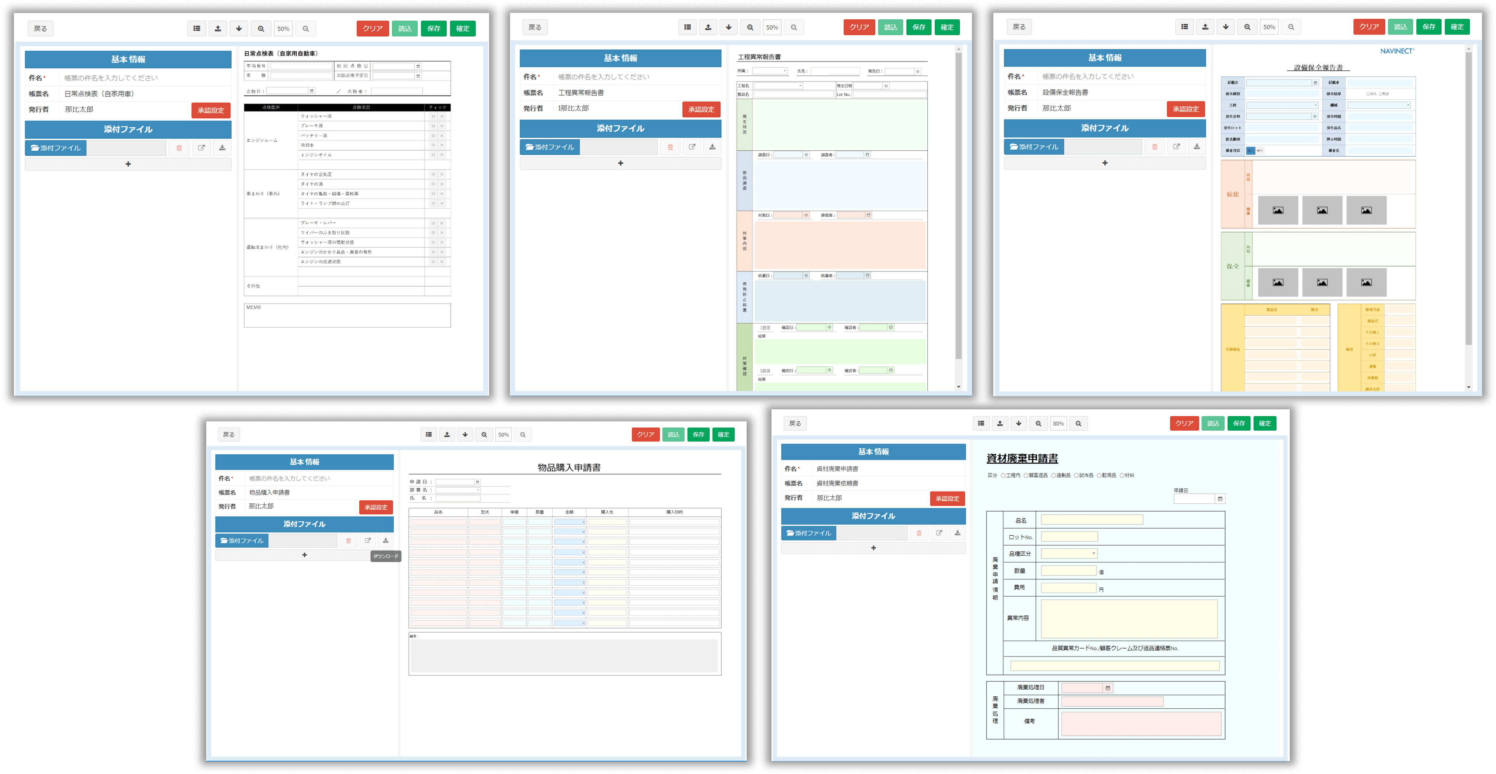The image size is (1496, 774).
Task: Click down arrow icon in 設備保全報告書 window
Action: tap(1226, 27)
